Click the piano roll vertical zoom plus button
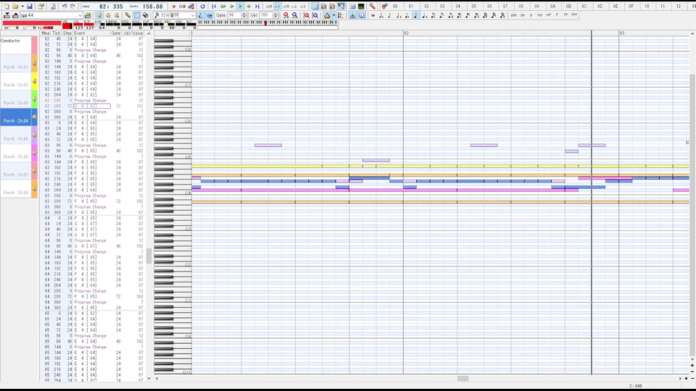This screenshot has height=391, width=696. click(x=692, y=365)
